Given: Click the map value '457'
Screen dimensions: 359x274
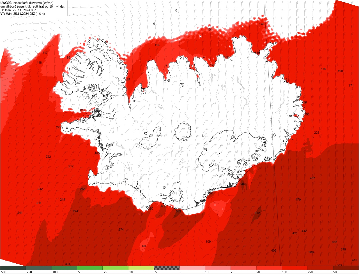Looking at the screenshot, I should pos(312,178).
